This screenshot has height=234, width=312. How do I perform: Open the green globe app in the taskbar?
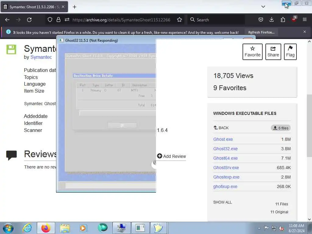coord(103,228)
